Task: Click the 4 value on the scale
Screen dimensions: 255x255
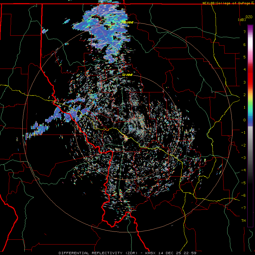Action: 245,70
